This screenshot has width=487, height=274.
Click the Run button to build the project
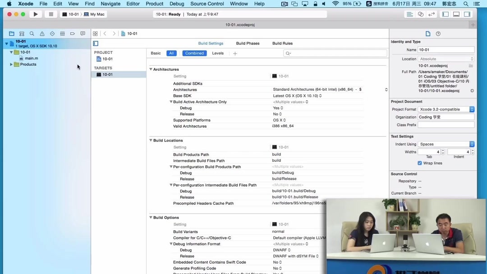[x=36, y=14]
